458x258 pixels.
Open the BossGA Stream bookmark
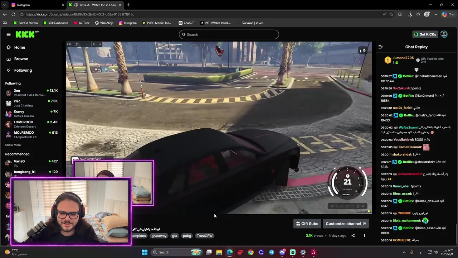tap(25, 23)
